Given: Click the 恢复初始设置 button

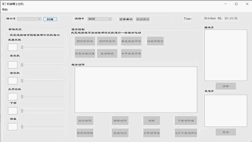Looking at the screenshot, I should tap(85, 54).
